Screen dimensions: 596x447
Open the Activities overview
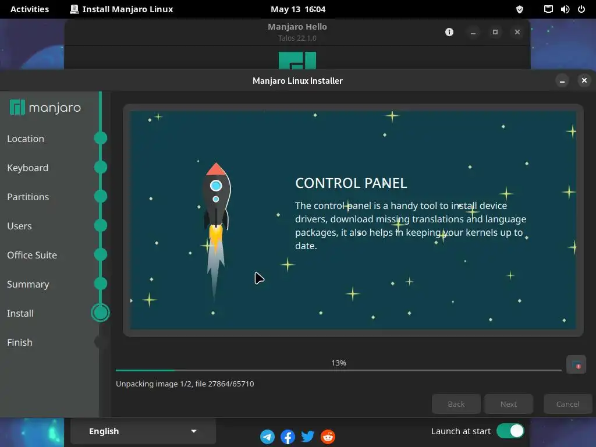point(30,9)
